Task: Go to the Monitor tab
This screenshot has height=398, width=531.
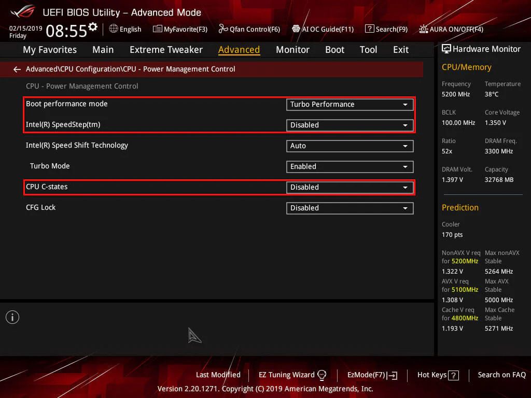Action: pyautogui.click(x=292, y=50)
